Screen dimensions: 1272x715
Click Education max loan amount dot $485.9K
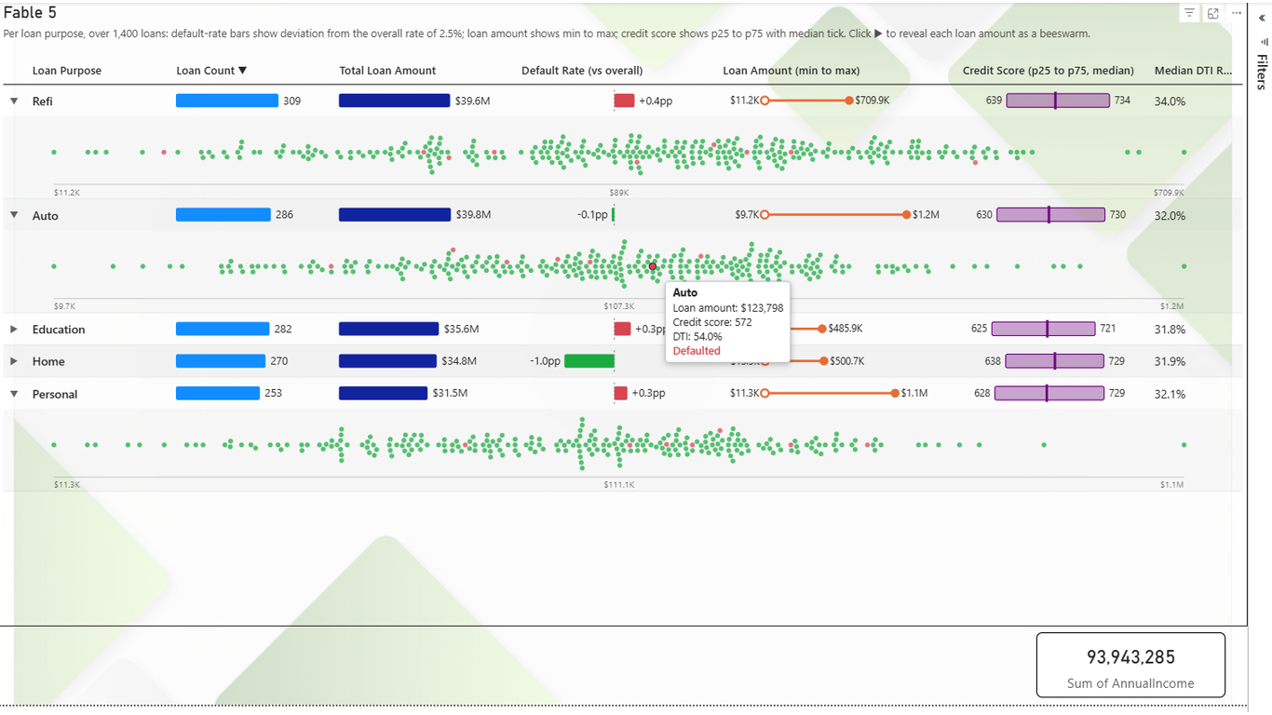tap(822, 329)
